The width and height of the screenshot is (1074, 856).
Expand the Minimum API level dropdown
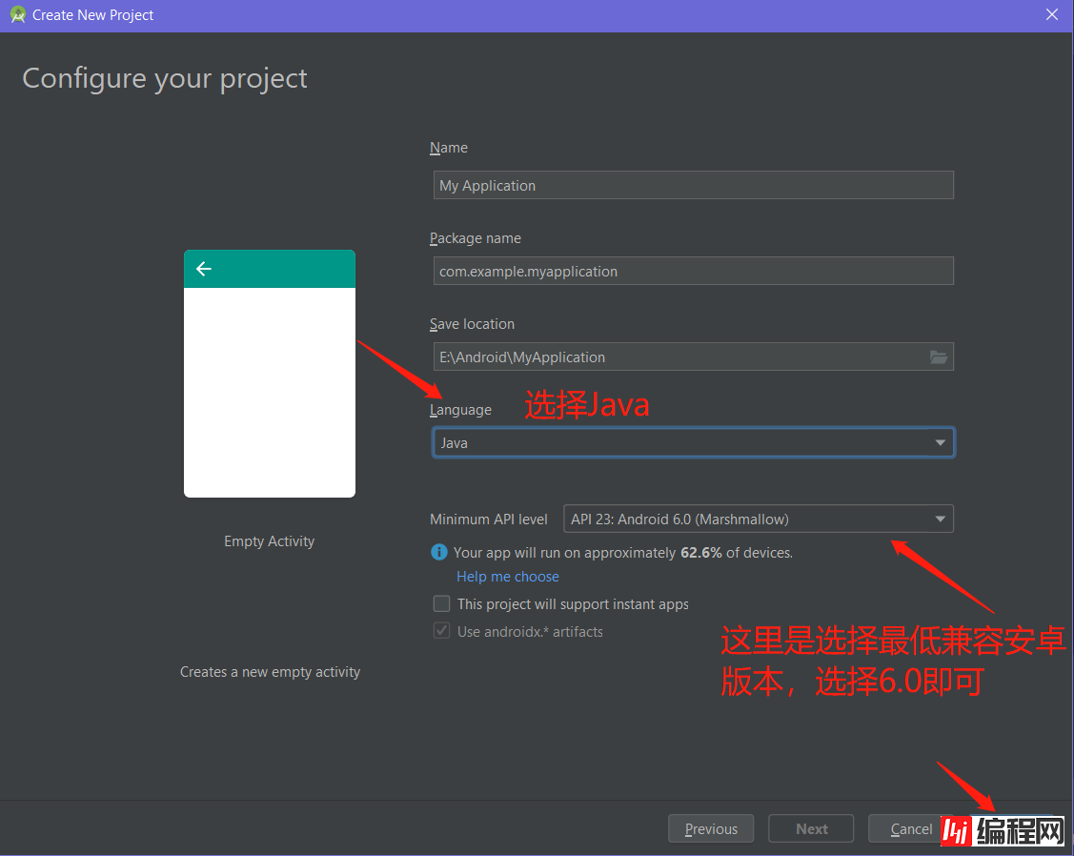click(758, 520)
